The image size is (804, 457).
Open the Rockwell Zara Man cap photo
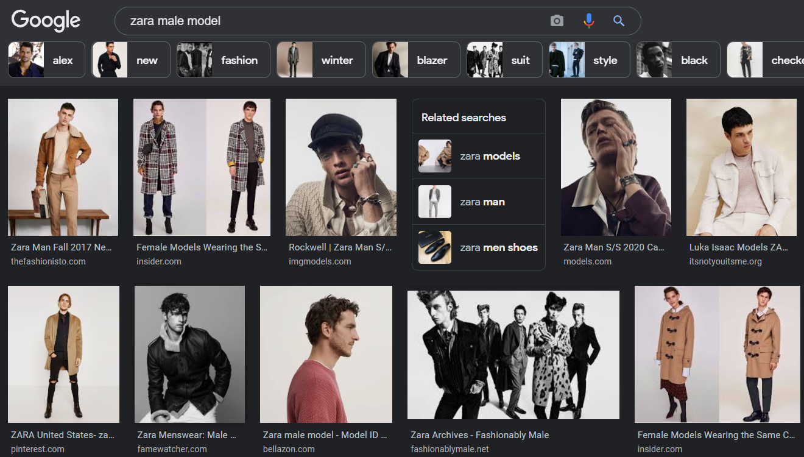[x=341, y=168]
